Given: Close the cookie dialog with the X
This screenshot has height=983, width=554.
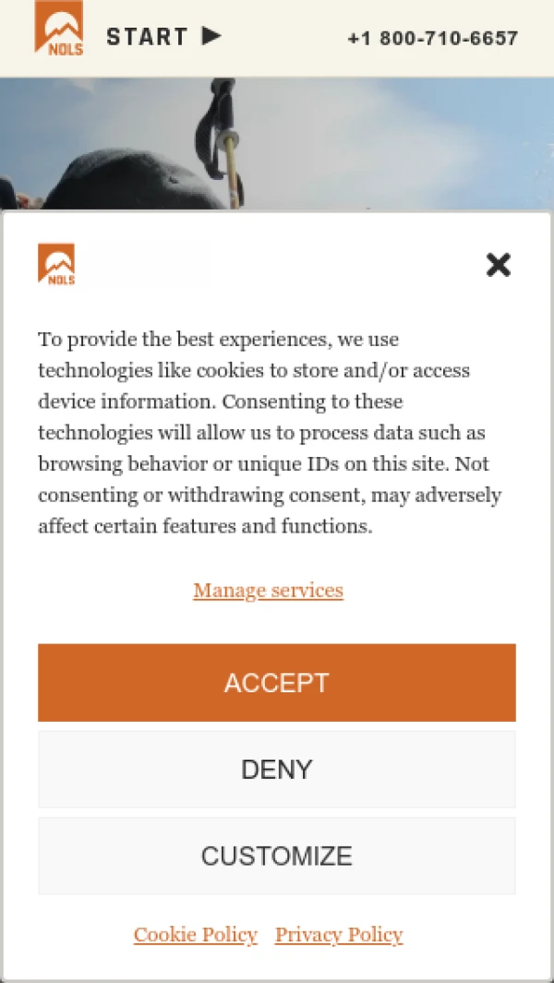Looking at the screenshot, I should pos(499,265).
